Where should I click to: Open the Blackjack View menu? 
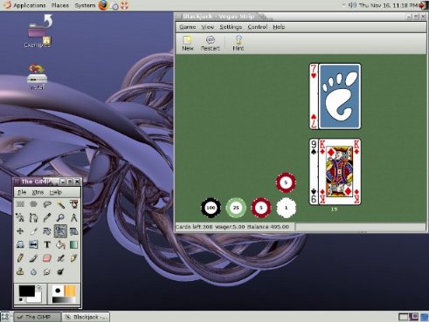click(208, 27)
